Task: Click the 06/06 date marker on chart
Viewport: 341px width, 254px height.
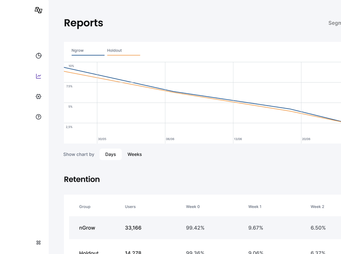Action: pyautogui.click(x=170, y=139)
